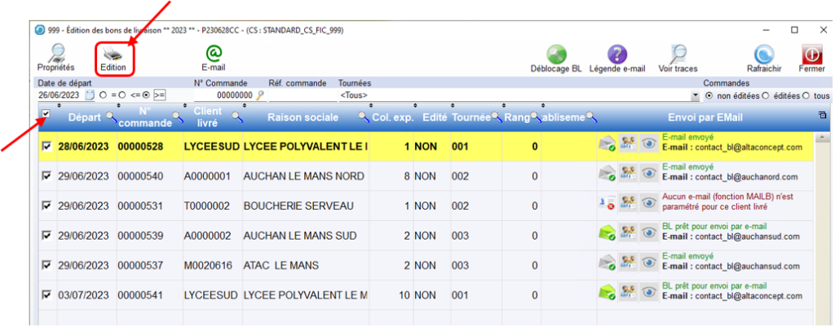
Task: Uncheck the checkbox for order 00000540
Action: coord(46,175)
